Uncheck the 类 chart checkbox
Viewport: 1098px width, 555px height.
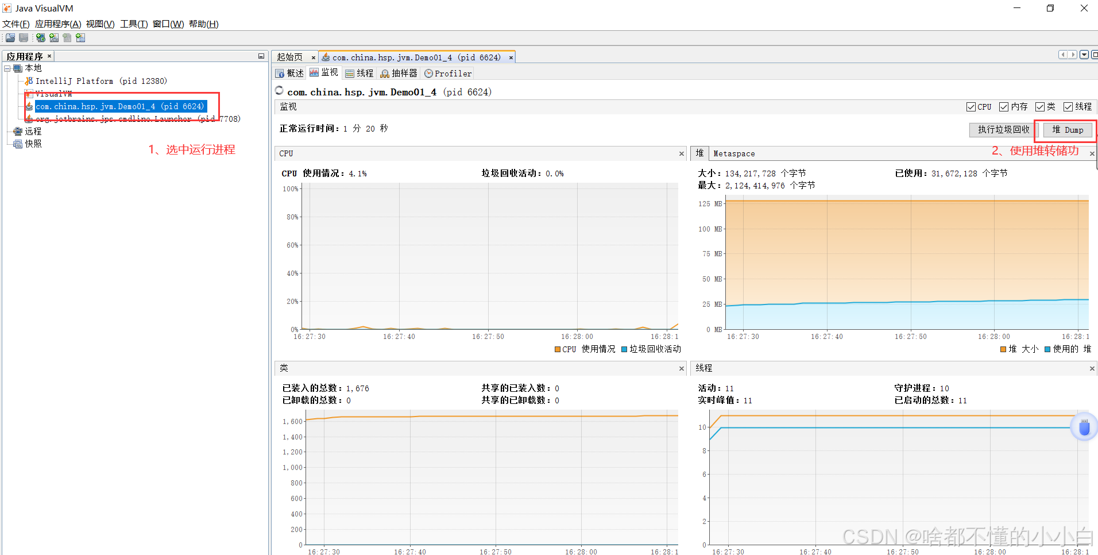click(1040, 107)
